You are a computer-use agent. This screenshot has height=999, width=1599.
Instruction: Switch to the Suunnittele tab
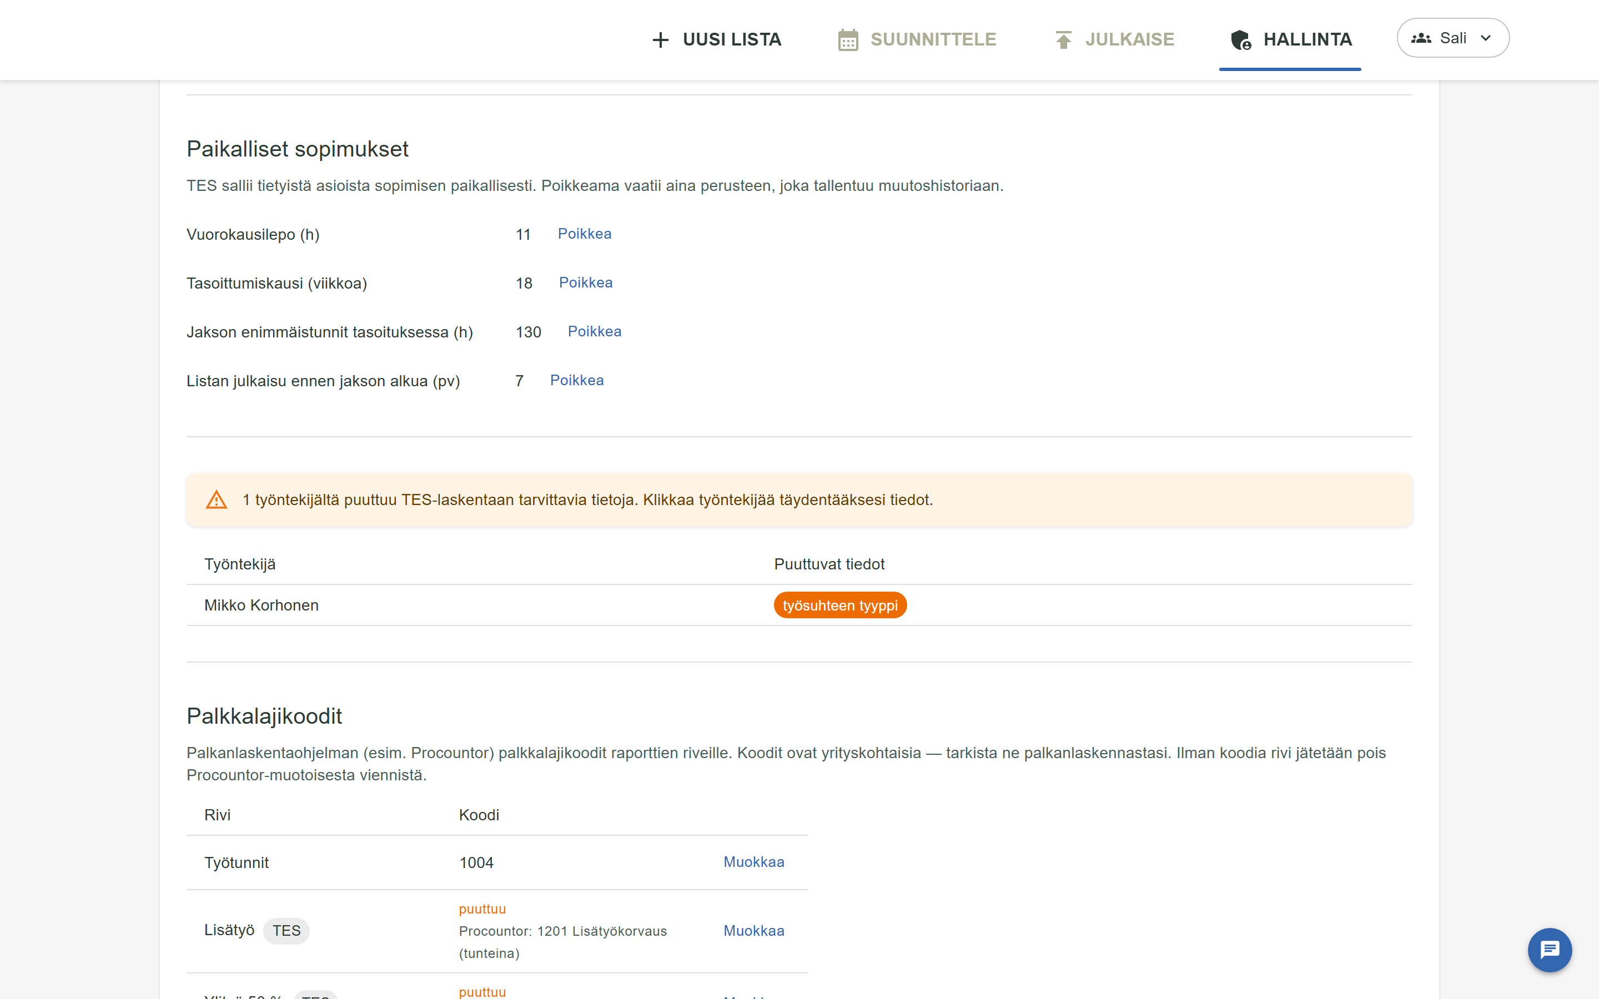917,39
